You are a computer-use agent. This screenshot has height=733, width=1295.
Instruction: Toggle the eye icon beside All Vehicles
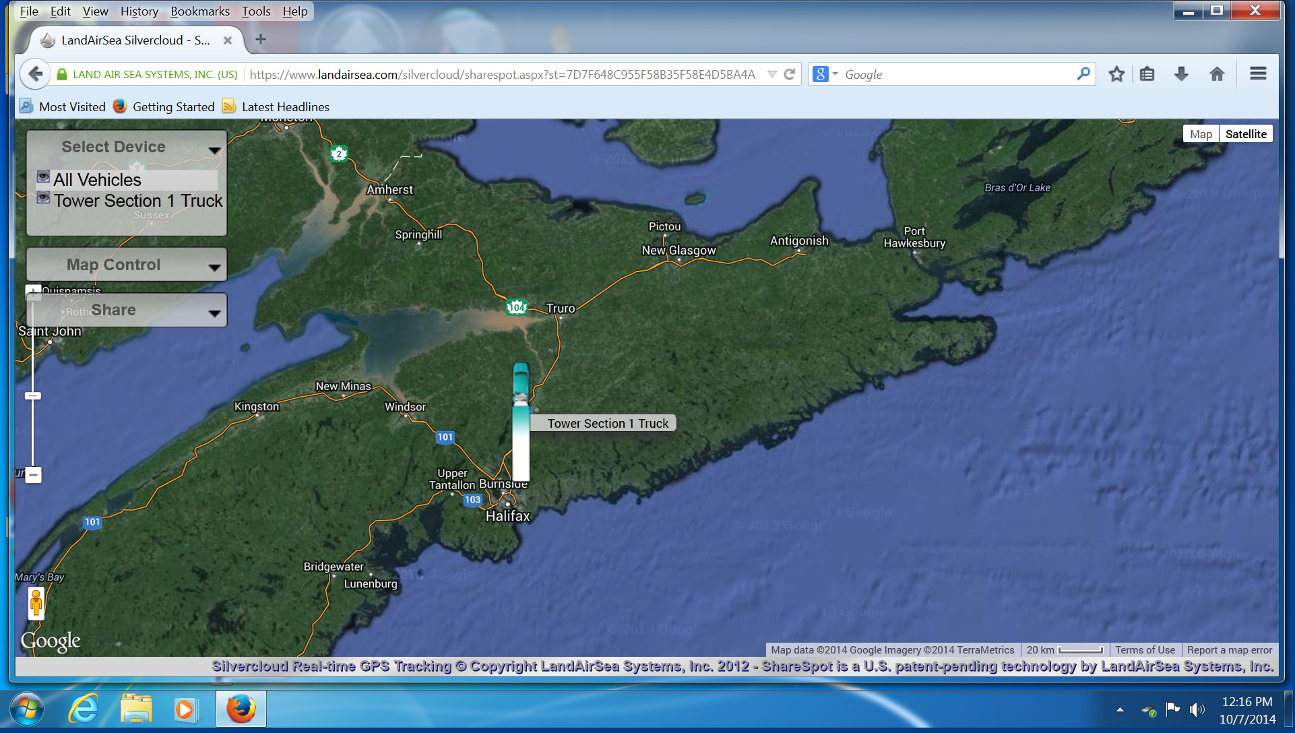tap(43, 177)
